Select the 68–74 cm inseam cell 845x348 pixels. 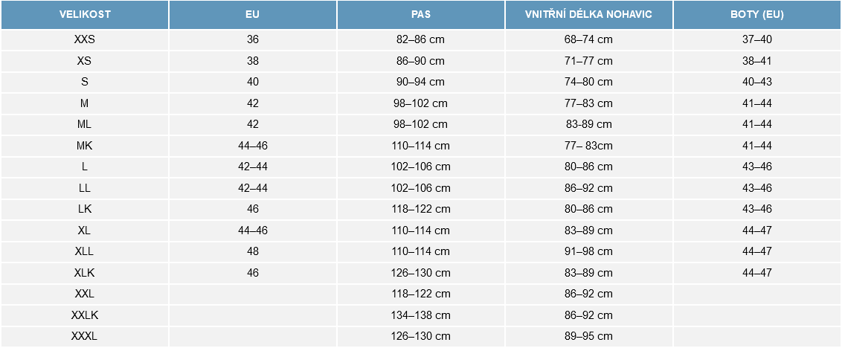pyautogui.click(x=588, y=39)
